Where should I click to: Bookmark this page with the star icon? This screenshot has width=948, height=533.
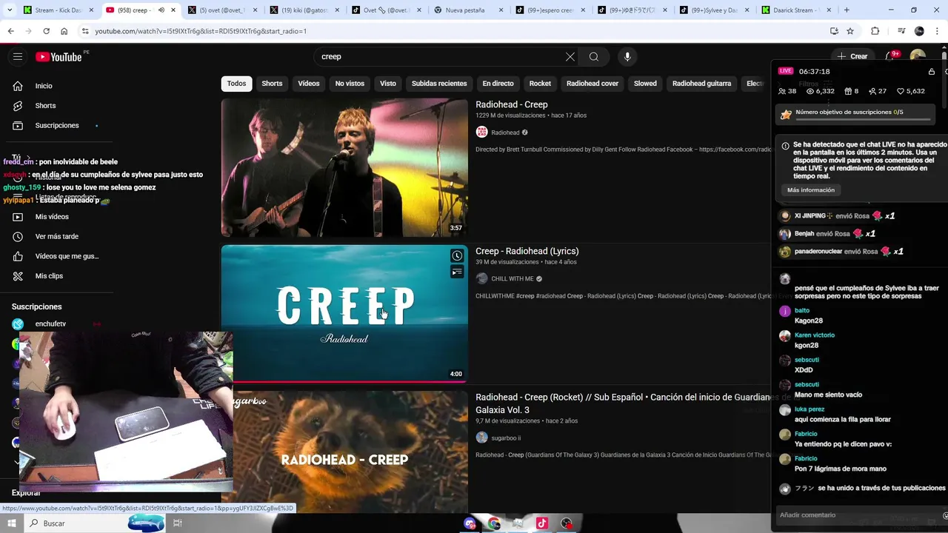[x=850, y=31]
